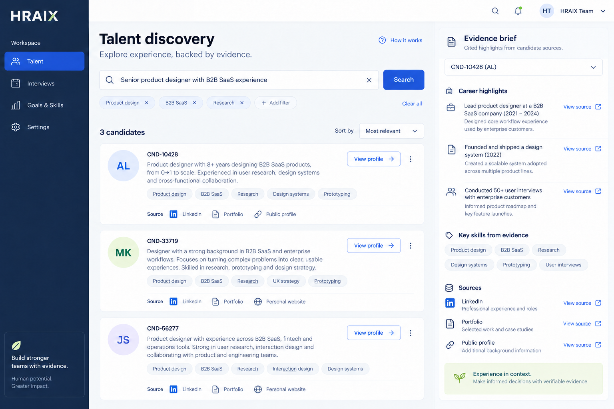Click Design systems tag on CND-10428
This screenshot has height=409, width=614.
291,194
